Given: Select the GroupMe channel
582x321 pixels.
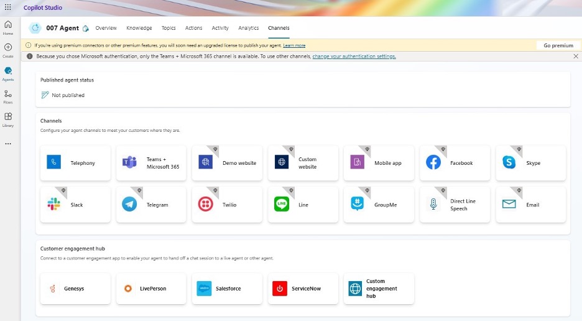Looking at the screenshot, I should coord(379,205).
